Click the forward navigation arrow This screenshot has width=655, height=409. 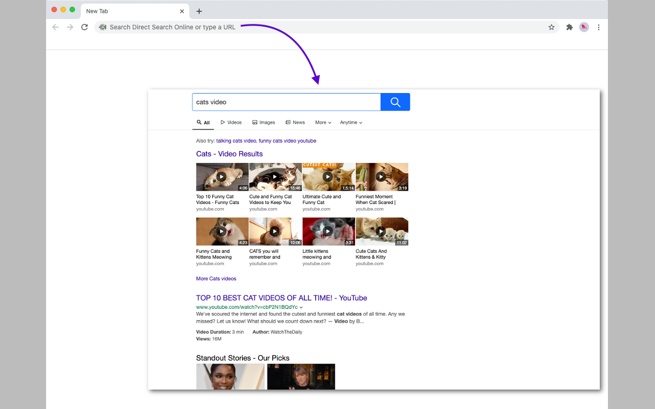point(70,27)
